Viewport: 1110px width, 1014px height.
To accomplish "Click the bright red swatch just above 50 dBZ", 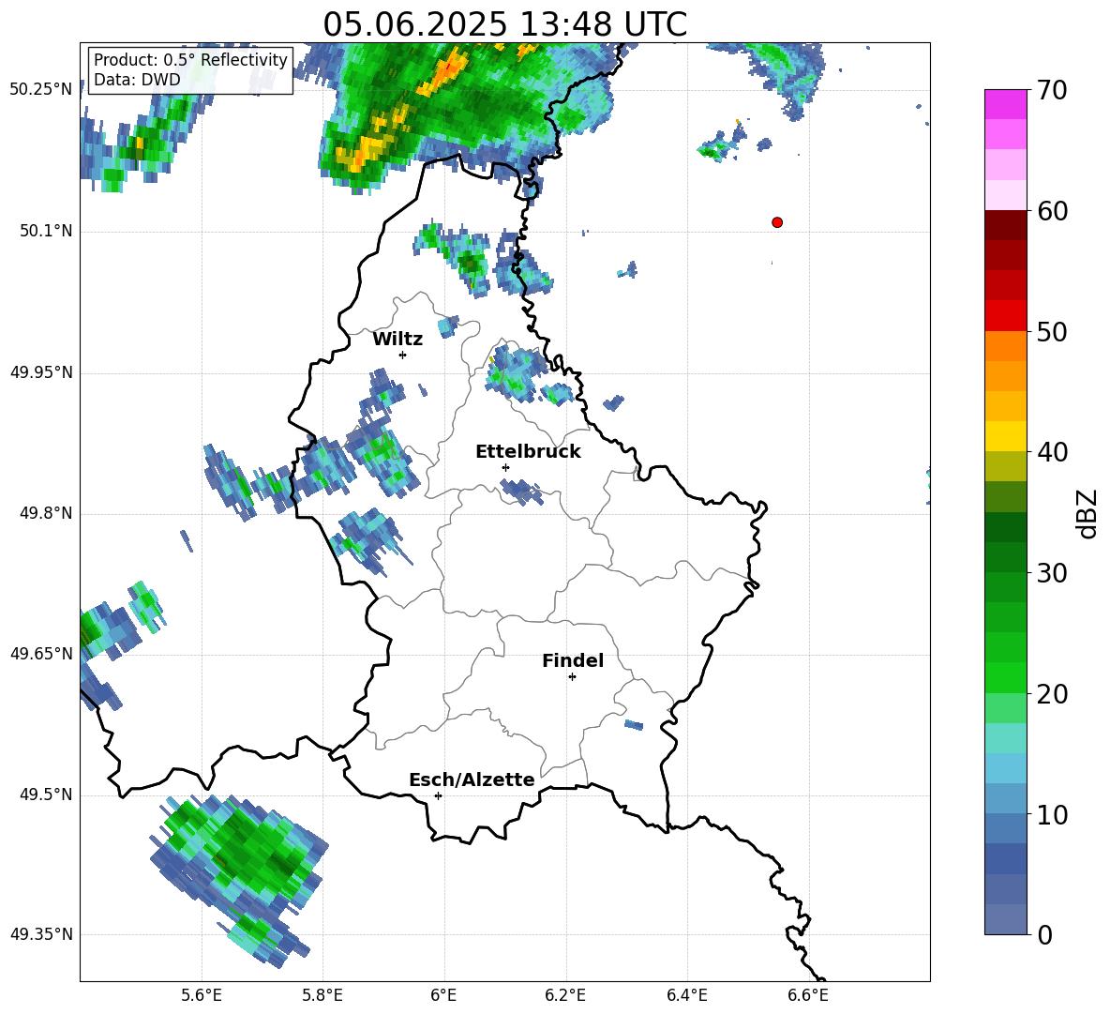I will click(x=1006, y=316).
